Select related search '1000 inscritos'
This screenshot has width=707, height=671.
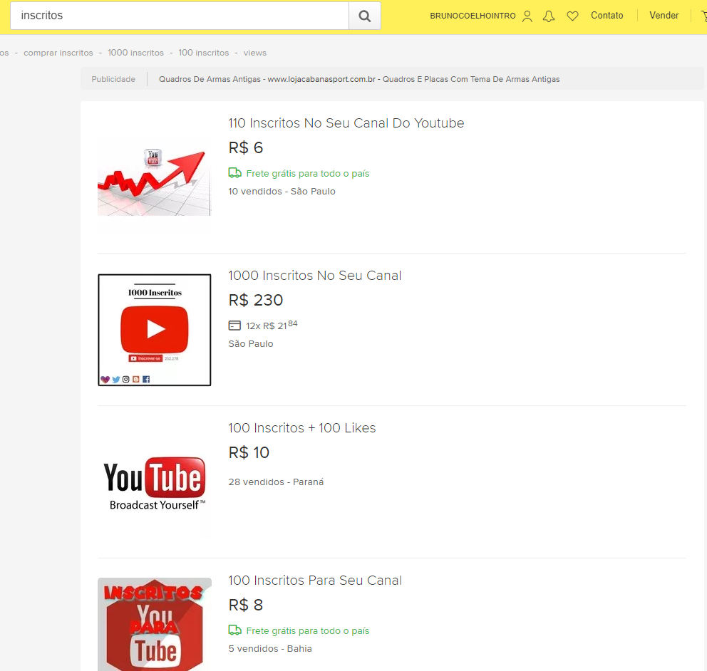coord(135,53)
